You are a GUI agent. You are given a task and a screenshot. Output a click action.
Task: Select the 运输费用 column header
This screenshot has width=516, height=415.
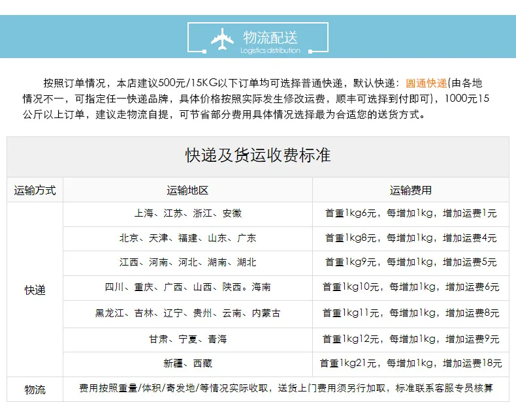pos(411,190)
